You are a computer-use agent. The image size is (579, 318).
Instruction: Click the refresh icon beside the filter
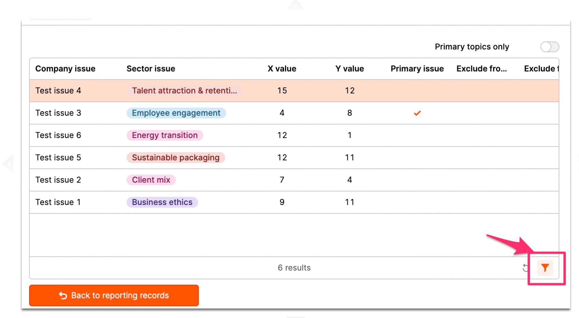525,268
